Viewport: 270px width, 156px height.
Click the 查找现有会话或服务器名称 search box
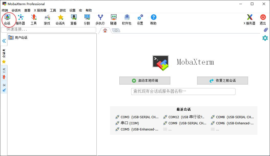coord(183,91)
